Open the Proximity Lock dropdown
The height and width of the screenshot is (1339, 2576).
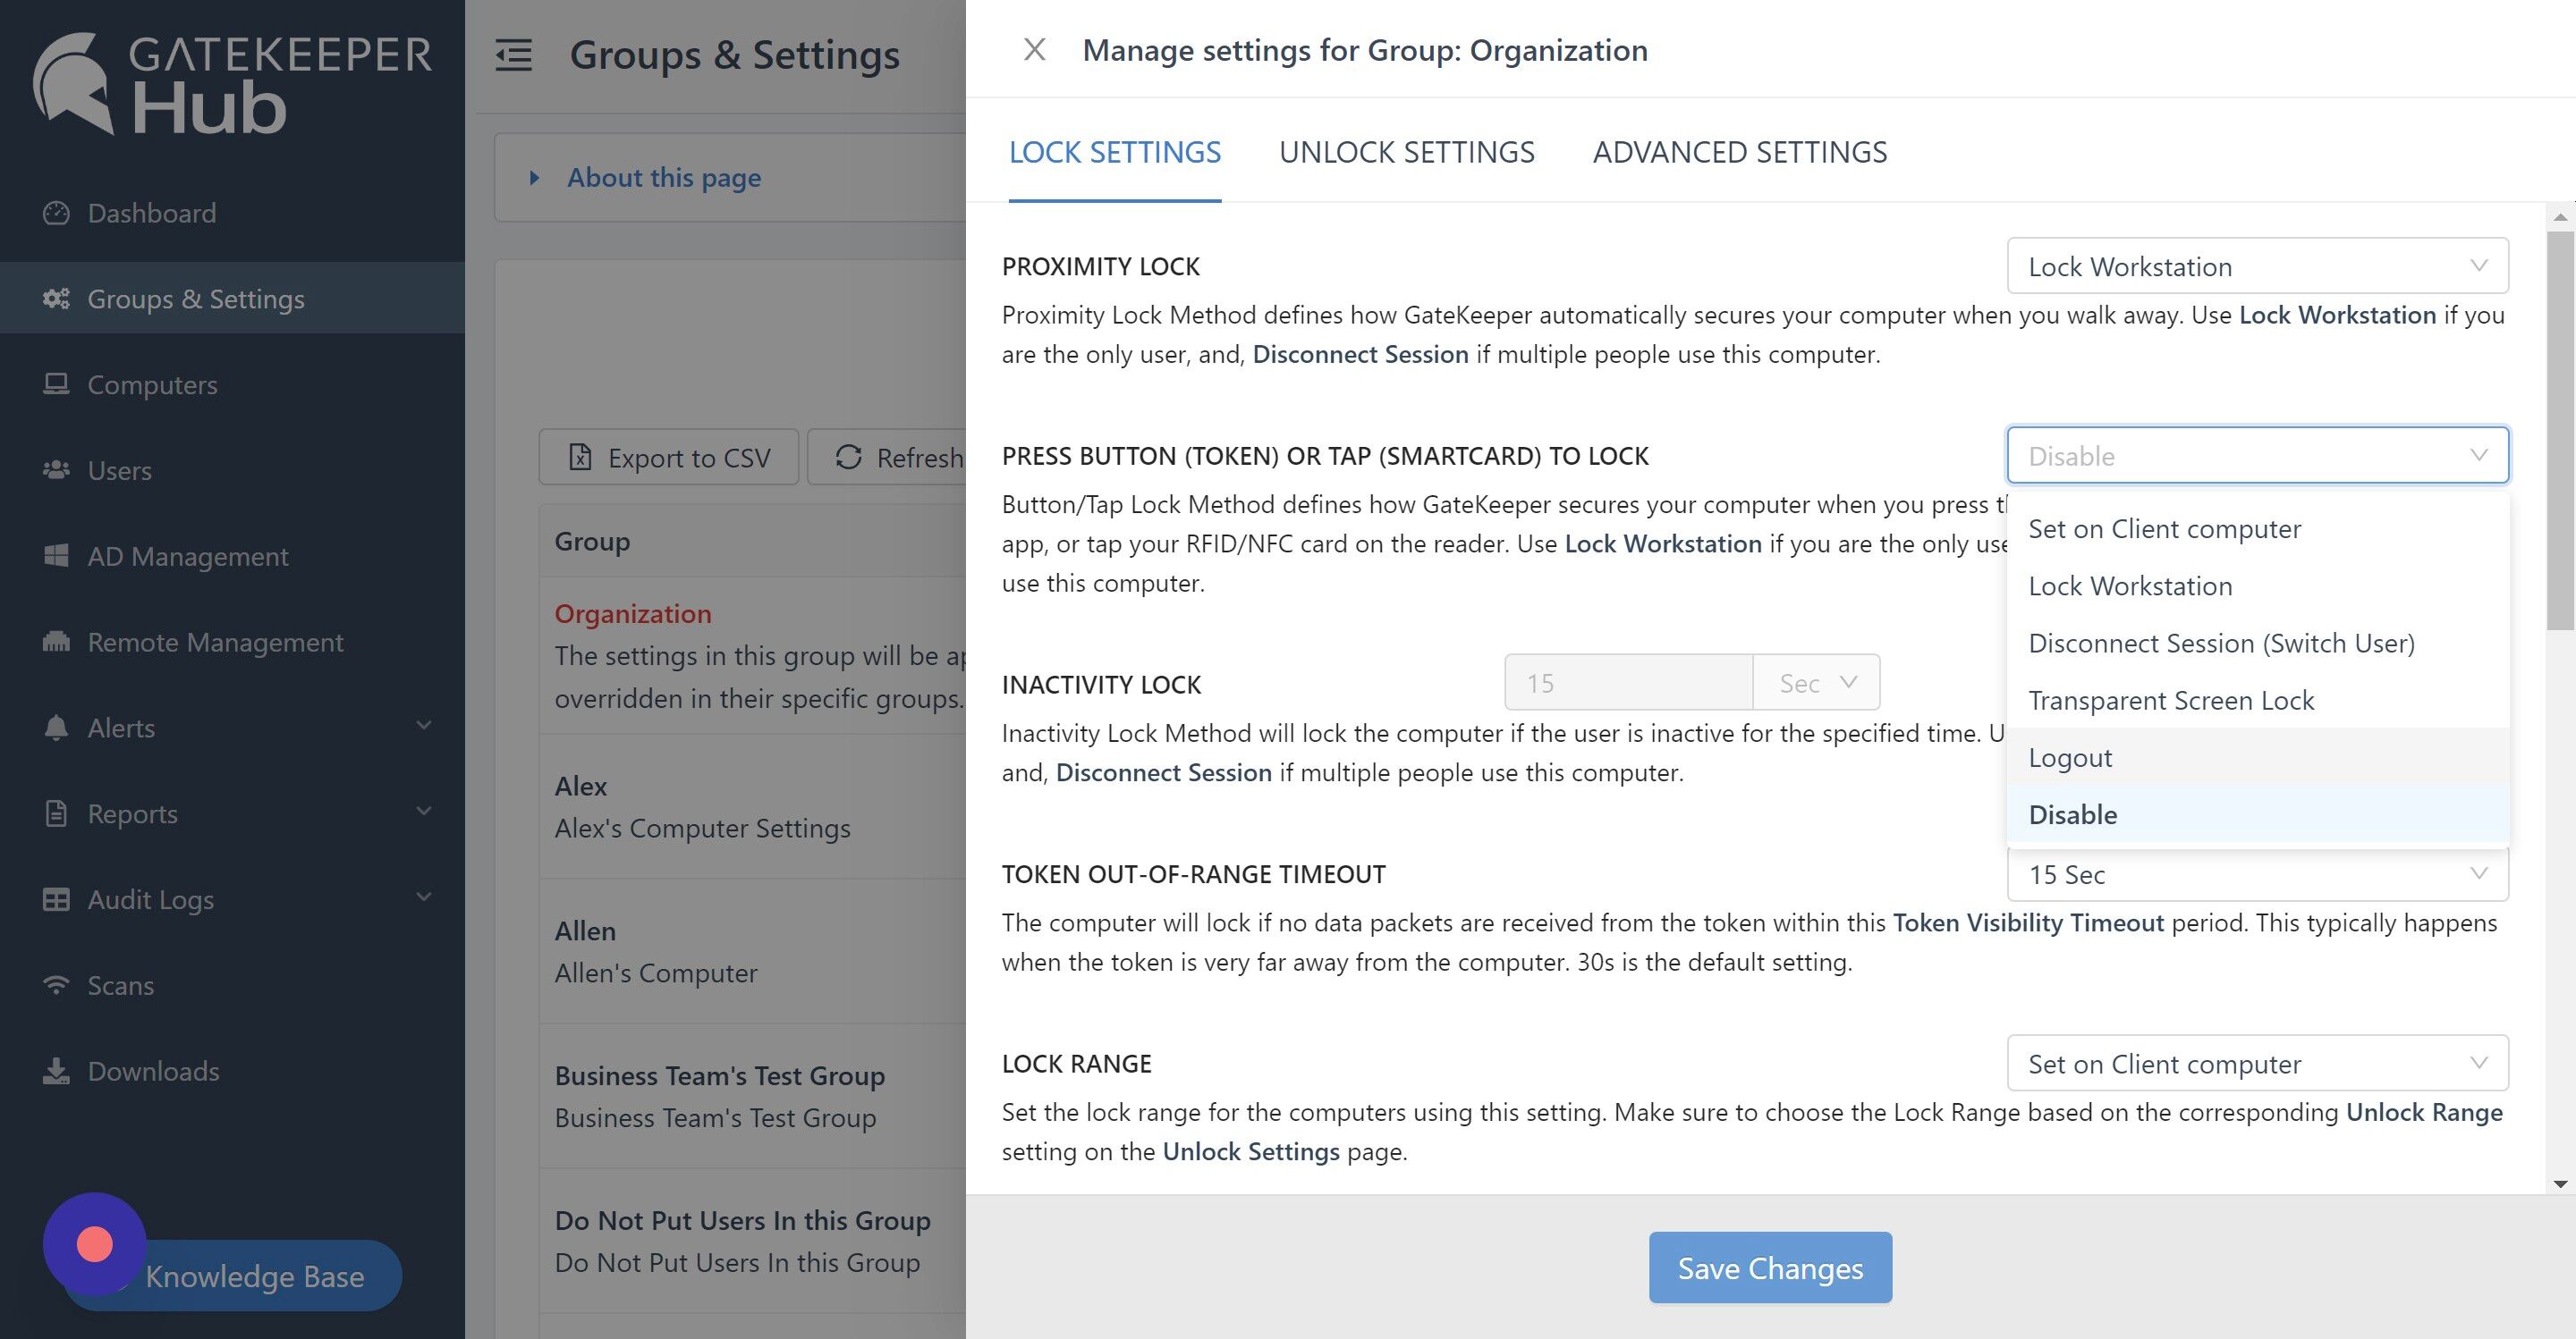tap(2257, 265)
